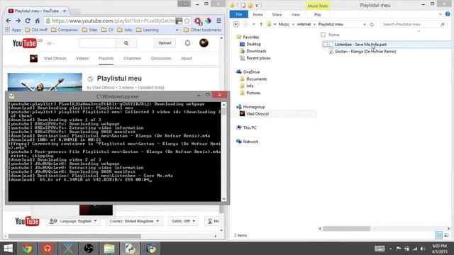Open the Channels tab

pyautogui.click(x=133, y=58)
